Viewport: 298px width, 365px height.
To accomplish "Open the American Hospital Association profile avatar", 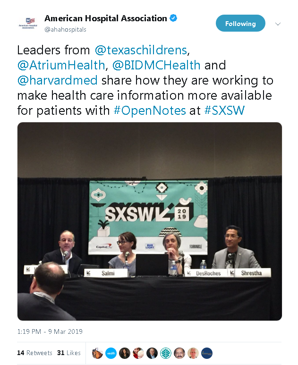I will pyautogui.click(x=28, y=23).
